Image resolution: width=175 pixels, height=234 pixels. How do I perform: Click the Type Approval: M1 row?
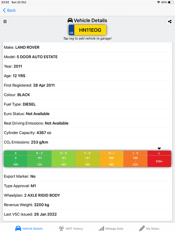(87, 186)
